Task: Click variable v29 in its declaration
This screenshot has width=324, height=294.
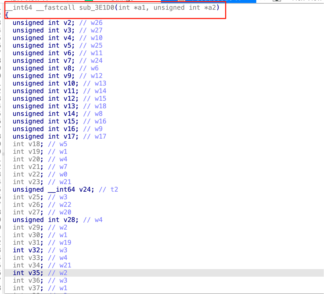Action: pos(34,228)
